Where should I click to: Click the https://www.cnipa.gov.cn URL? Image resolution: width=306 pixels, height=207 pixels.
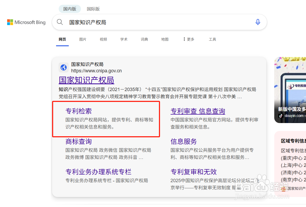click(97, 71)
